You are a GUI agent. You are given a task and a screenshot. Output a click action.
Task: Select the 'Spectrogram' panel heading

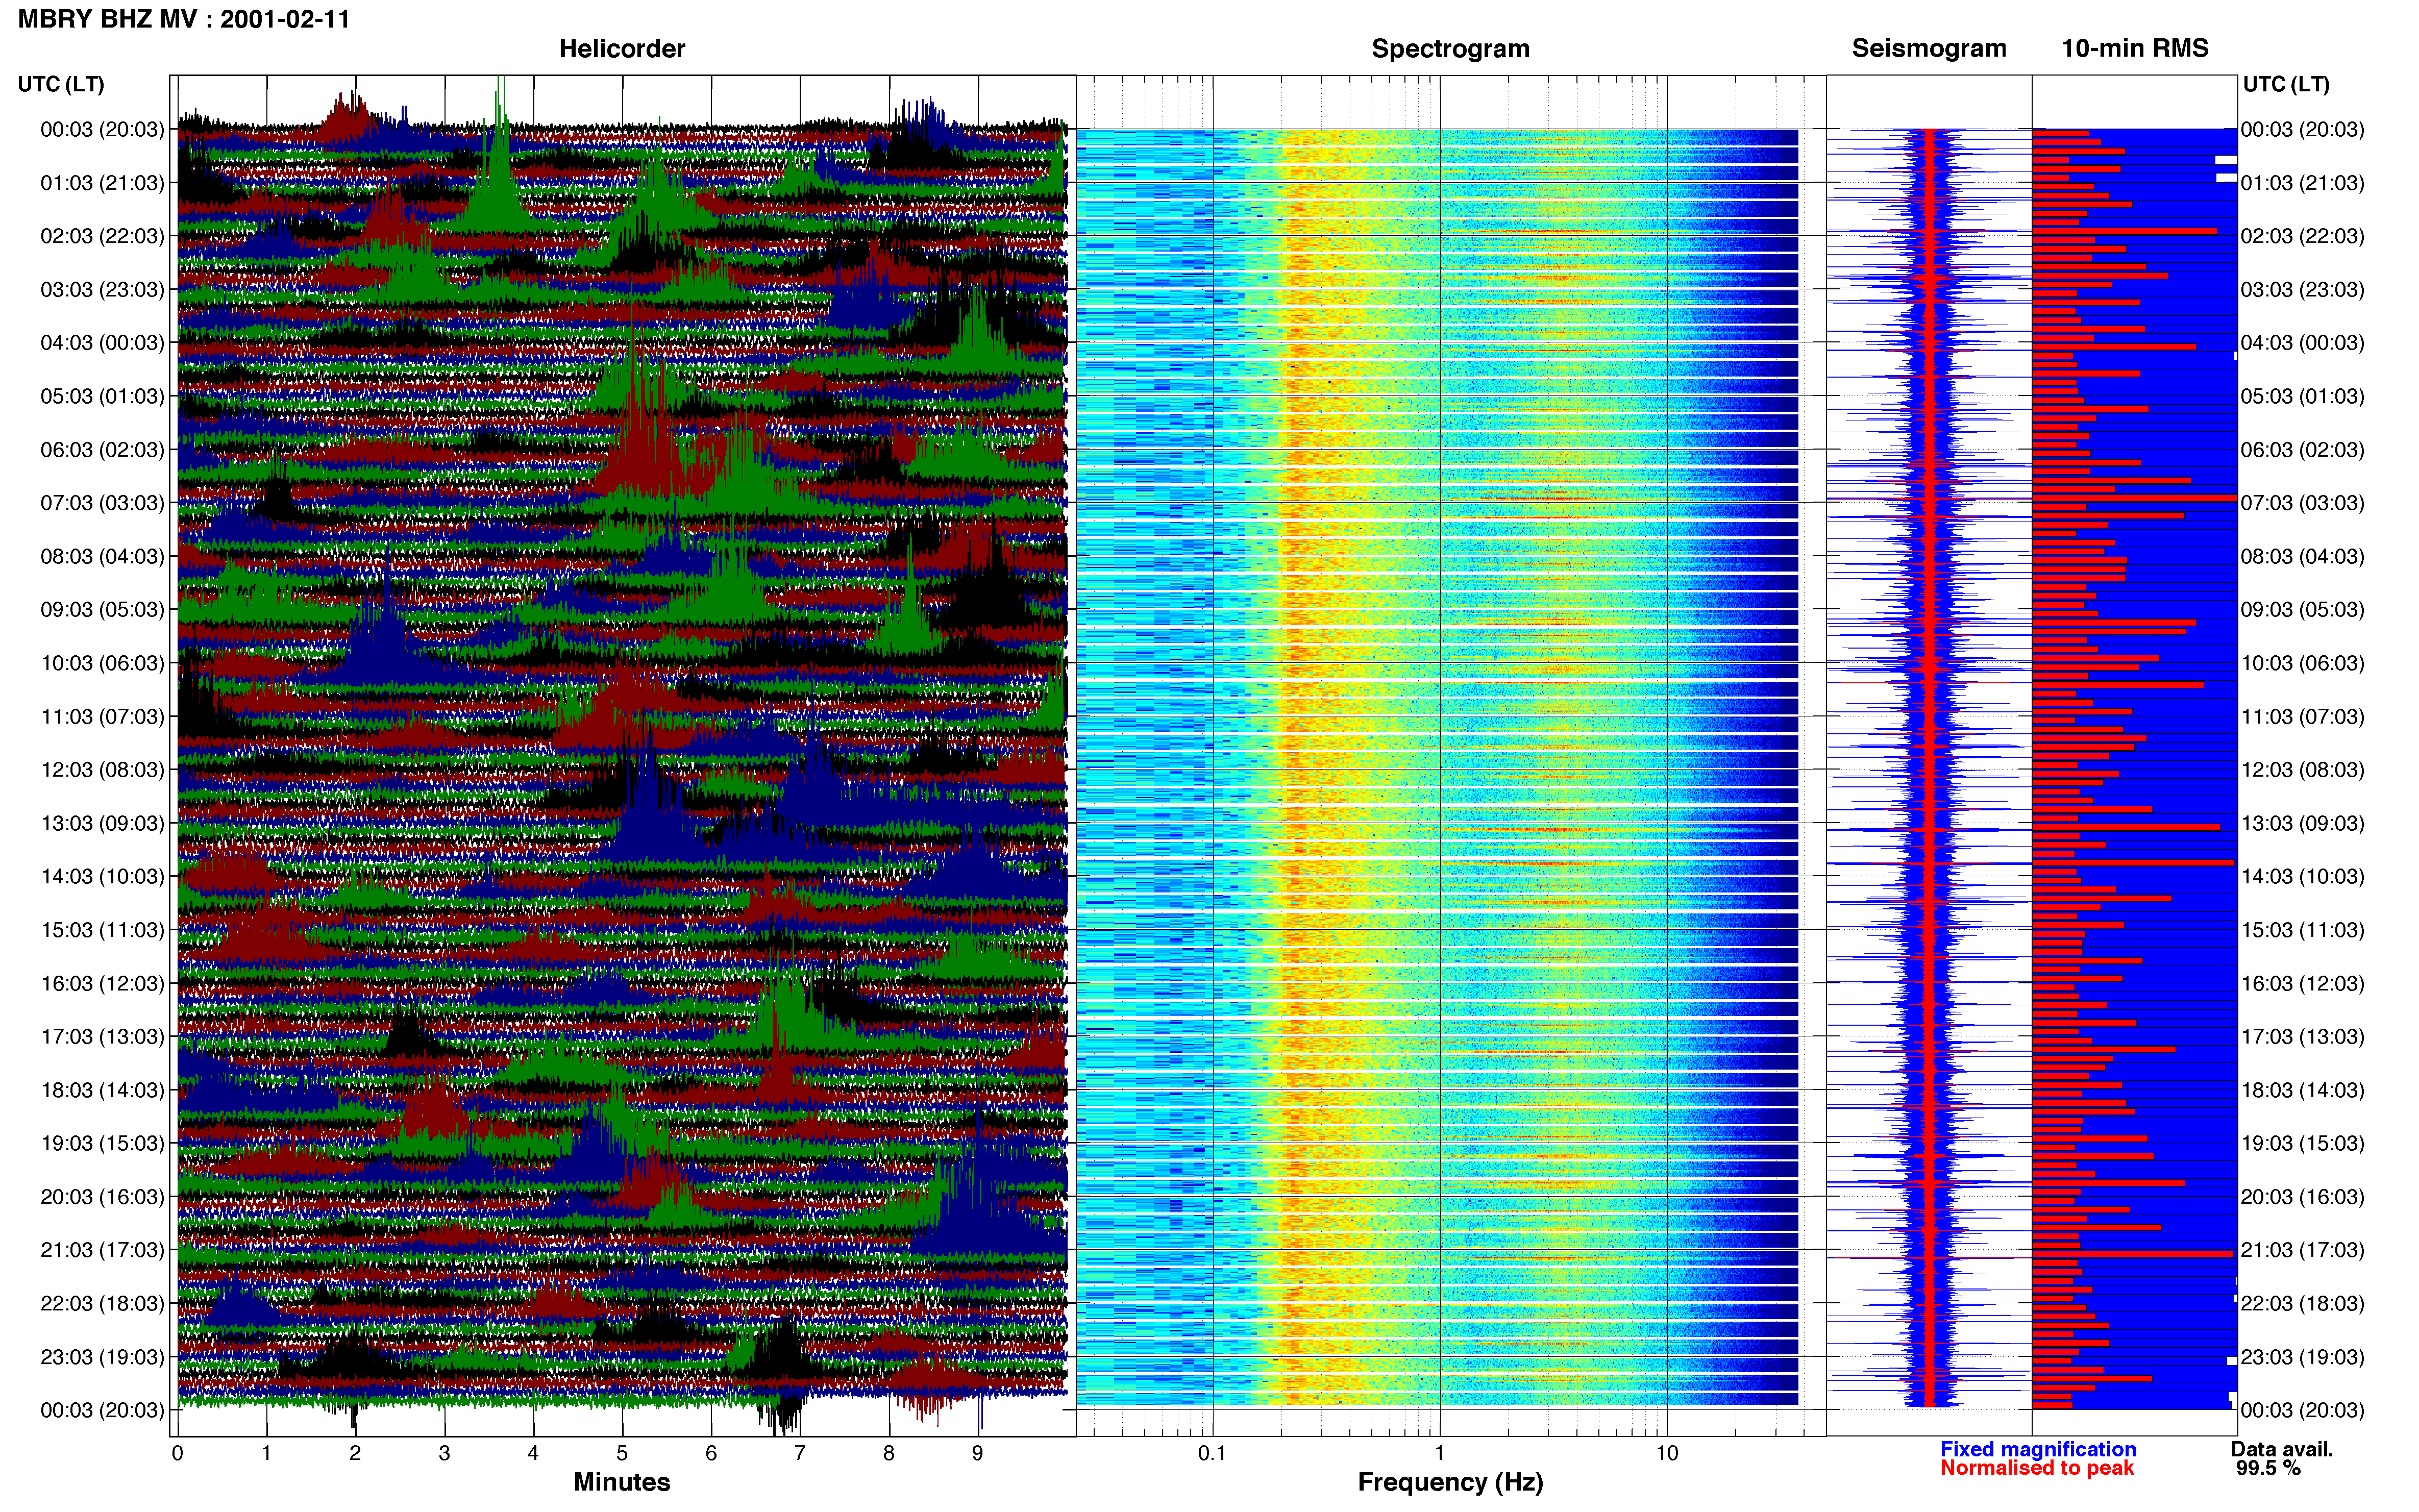click(1450, 48)
